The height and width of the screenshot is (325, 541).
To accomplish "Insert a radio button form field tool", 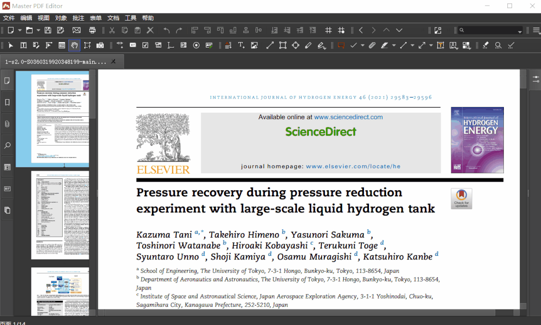I will [196, 45].
